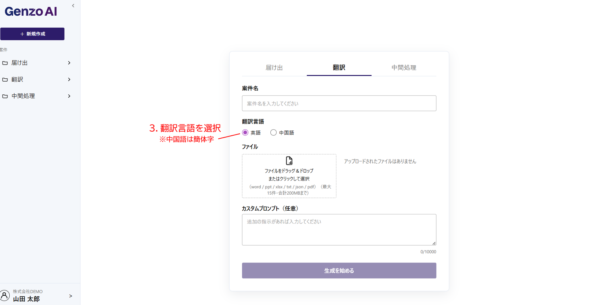Viewport: 594px width, 305px height.
Task: Click the 翻訳言語 label
Action: click(253, 122)
